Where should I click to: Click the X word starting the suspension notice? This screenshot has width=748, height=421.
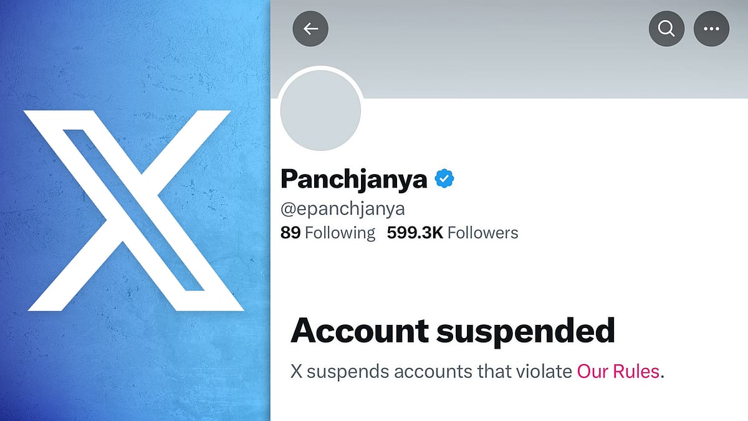297,371
